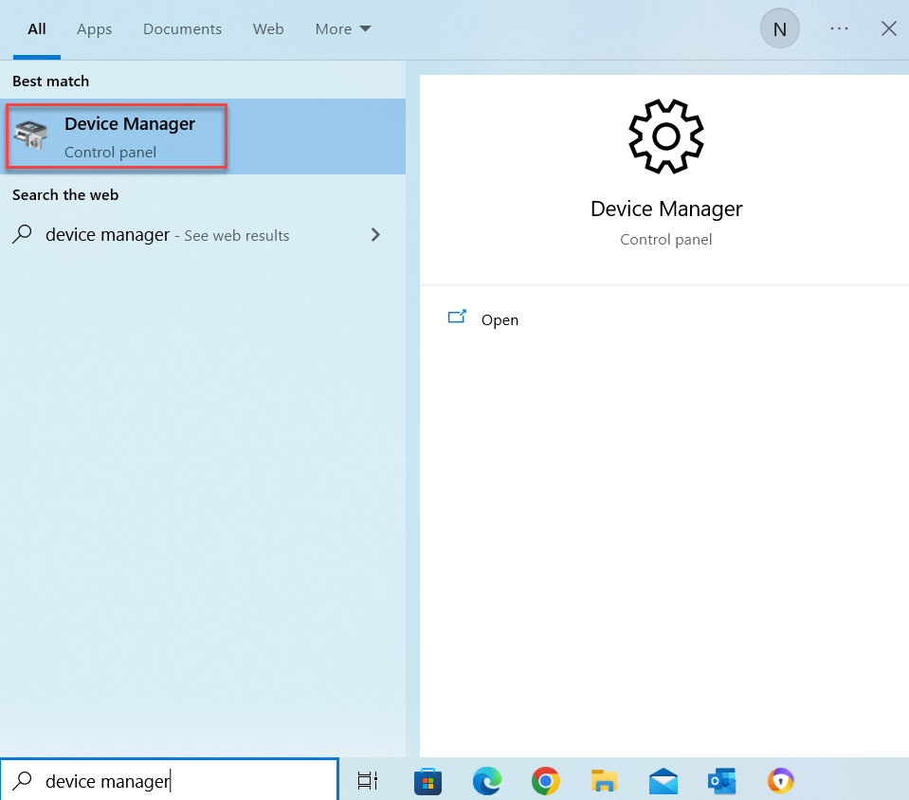This screenshot has width=909, height=800.
Task: Open File Explorer from the taskbar
Action: coord(604,781)
